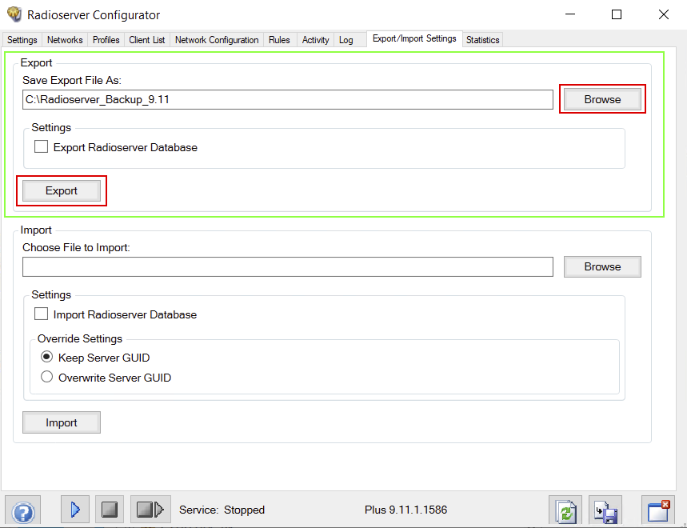Click the close window icon in the bottom bar
The width and height of the screenshot is (687, 528).
pyautogui.click(x=658, y=510)
